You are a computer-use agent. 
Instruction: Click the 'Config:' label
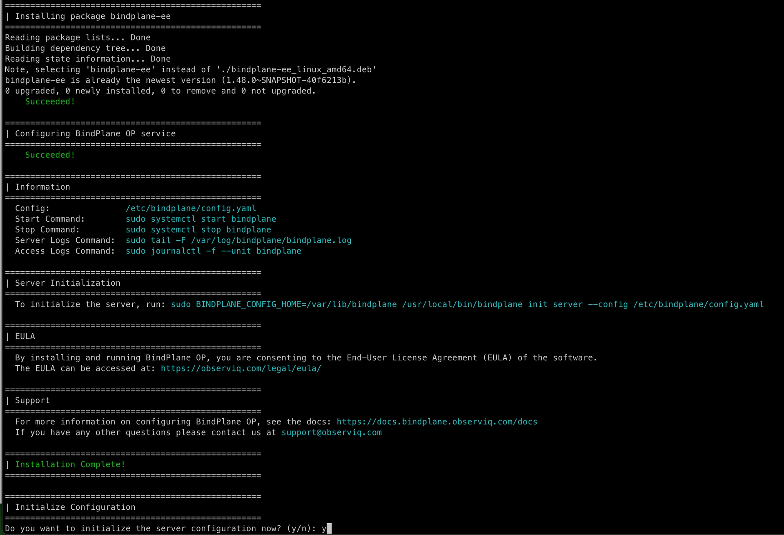(32, 209)
